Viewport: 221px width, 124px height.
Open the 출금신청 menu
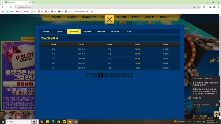(x=72, y=17)
